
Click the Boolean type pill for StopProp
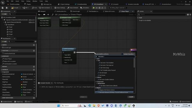(24, 82)
